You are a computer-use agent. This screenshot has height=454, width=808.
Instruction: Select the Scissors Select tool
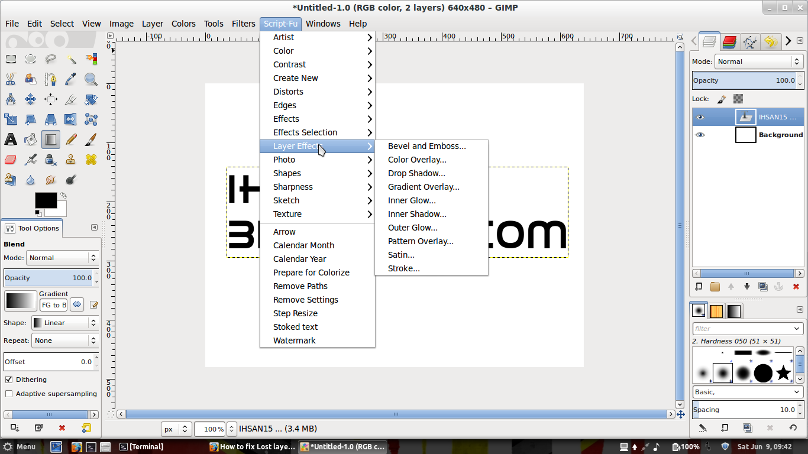pyautogui.click(x=11, y=79)
